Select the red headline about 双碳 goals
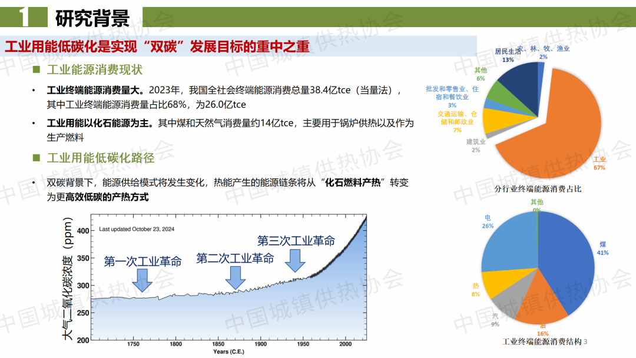Viewport: 636px width, 358px height. pyautogui.click(x=157, y=47)
